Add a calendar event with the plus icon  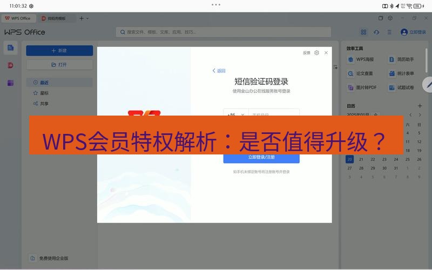420,106
